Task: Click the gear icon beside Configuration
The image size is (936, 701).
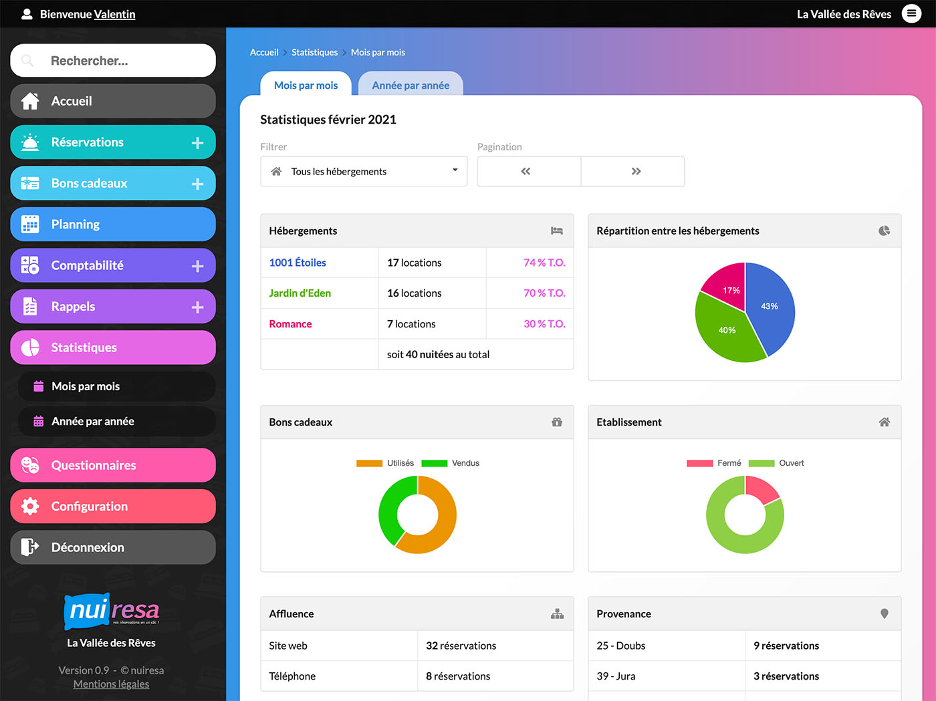Action: pos(30,507)
